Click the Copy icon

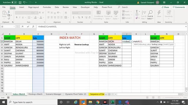[9, 15]
